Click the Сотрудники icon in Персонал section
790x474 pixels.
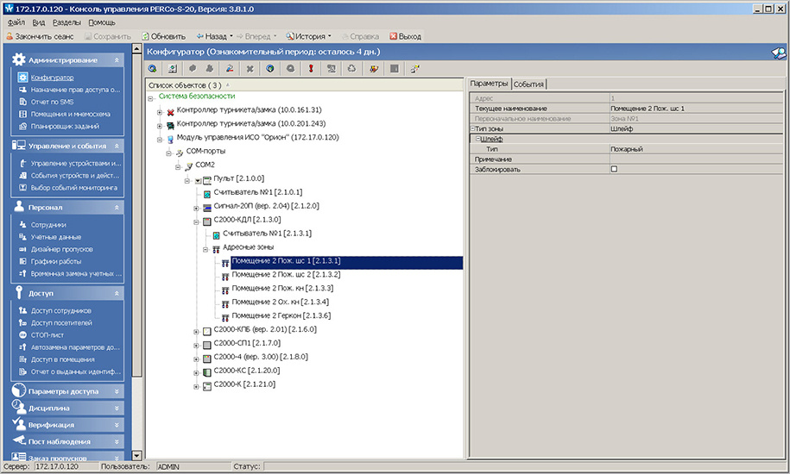pyautogui.click(x=22, y=224)
